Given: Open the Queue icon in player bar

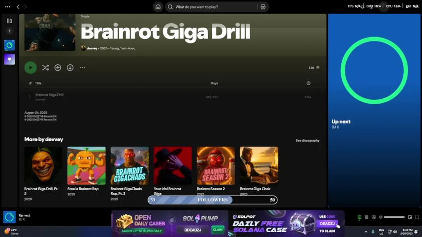Looking at the screenshot, I should click(367, 217).
